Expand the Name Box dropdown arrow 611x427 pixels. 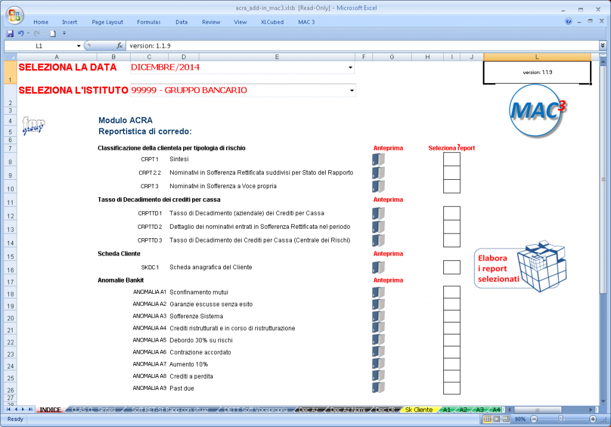(x=78, y=45)
